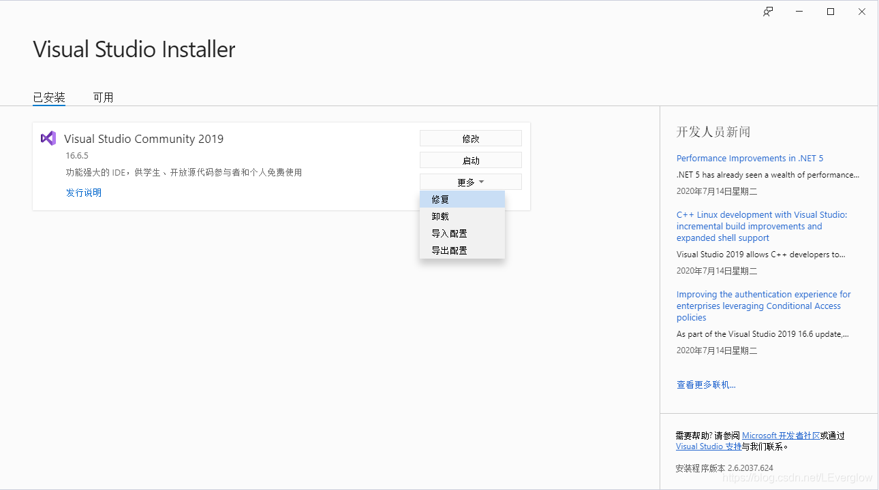Open C++ Linux development news link
Viewport: 879px width, 490px height.
coord(762,226)
